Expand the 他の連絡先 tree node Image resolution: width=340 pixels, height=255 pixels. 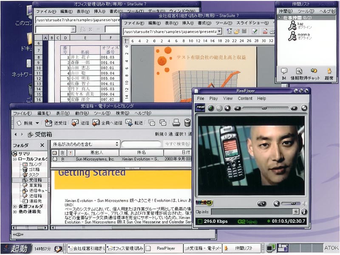[15, 212]
